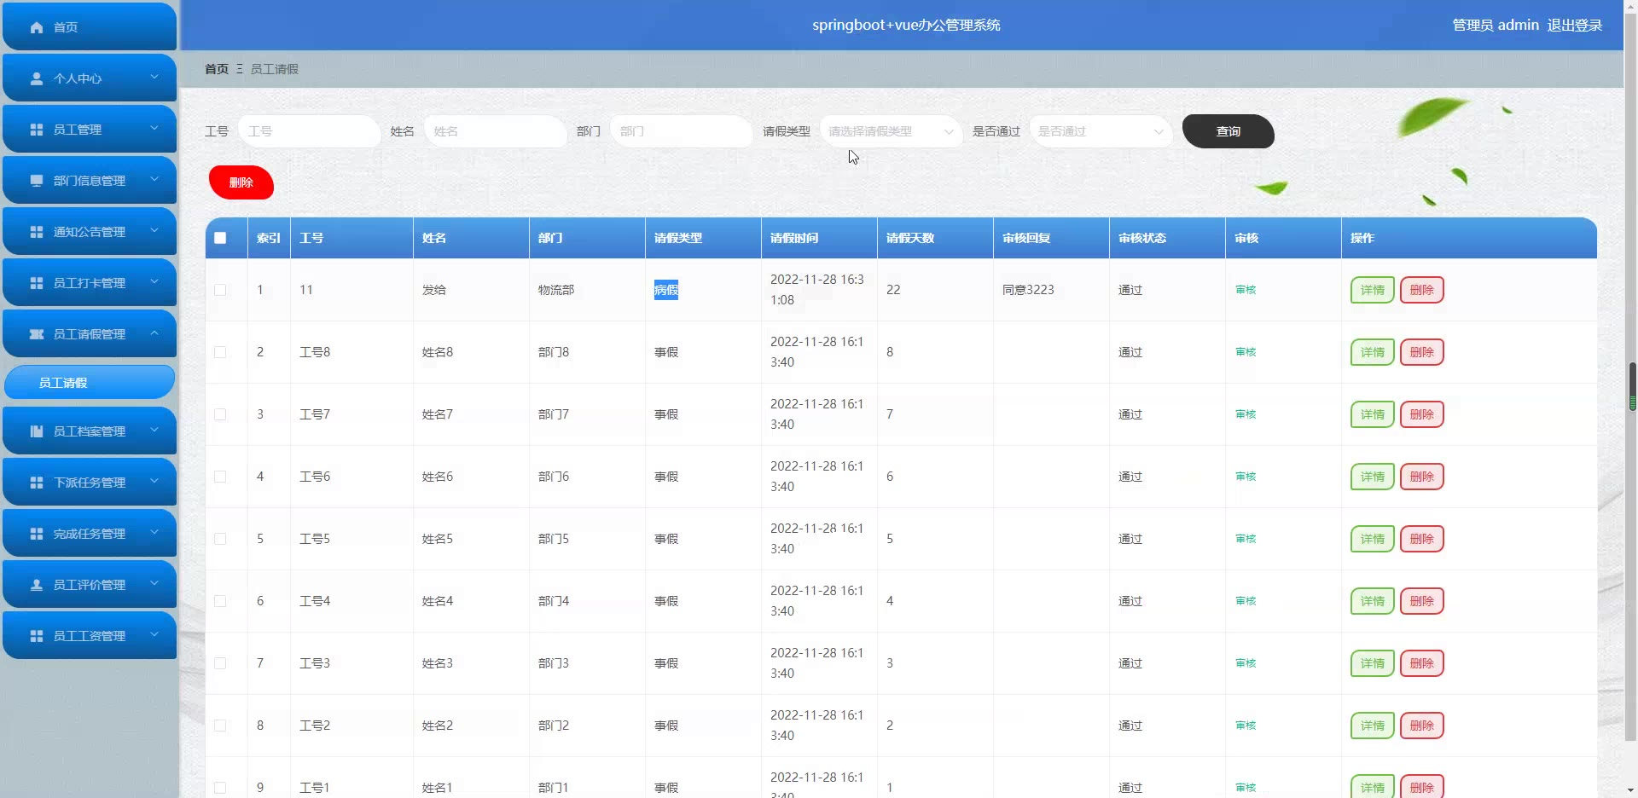Toggle the select-all checkbox in table header

pos(220,238)
